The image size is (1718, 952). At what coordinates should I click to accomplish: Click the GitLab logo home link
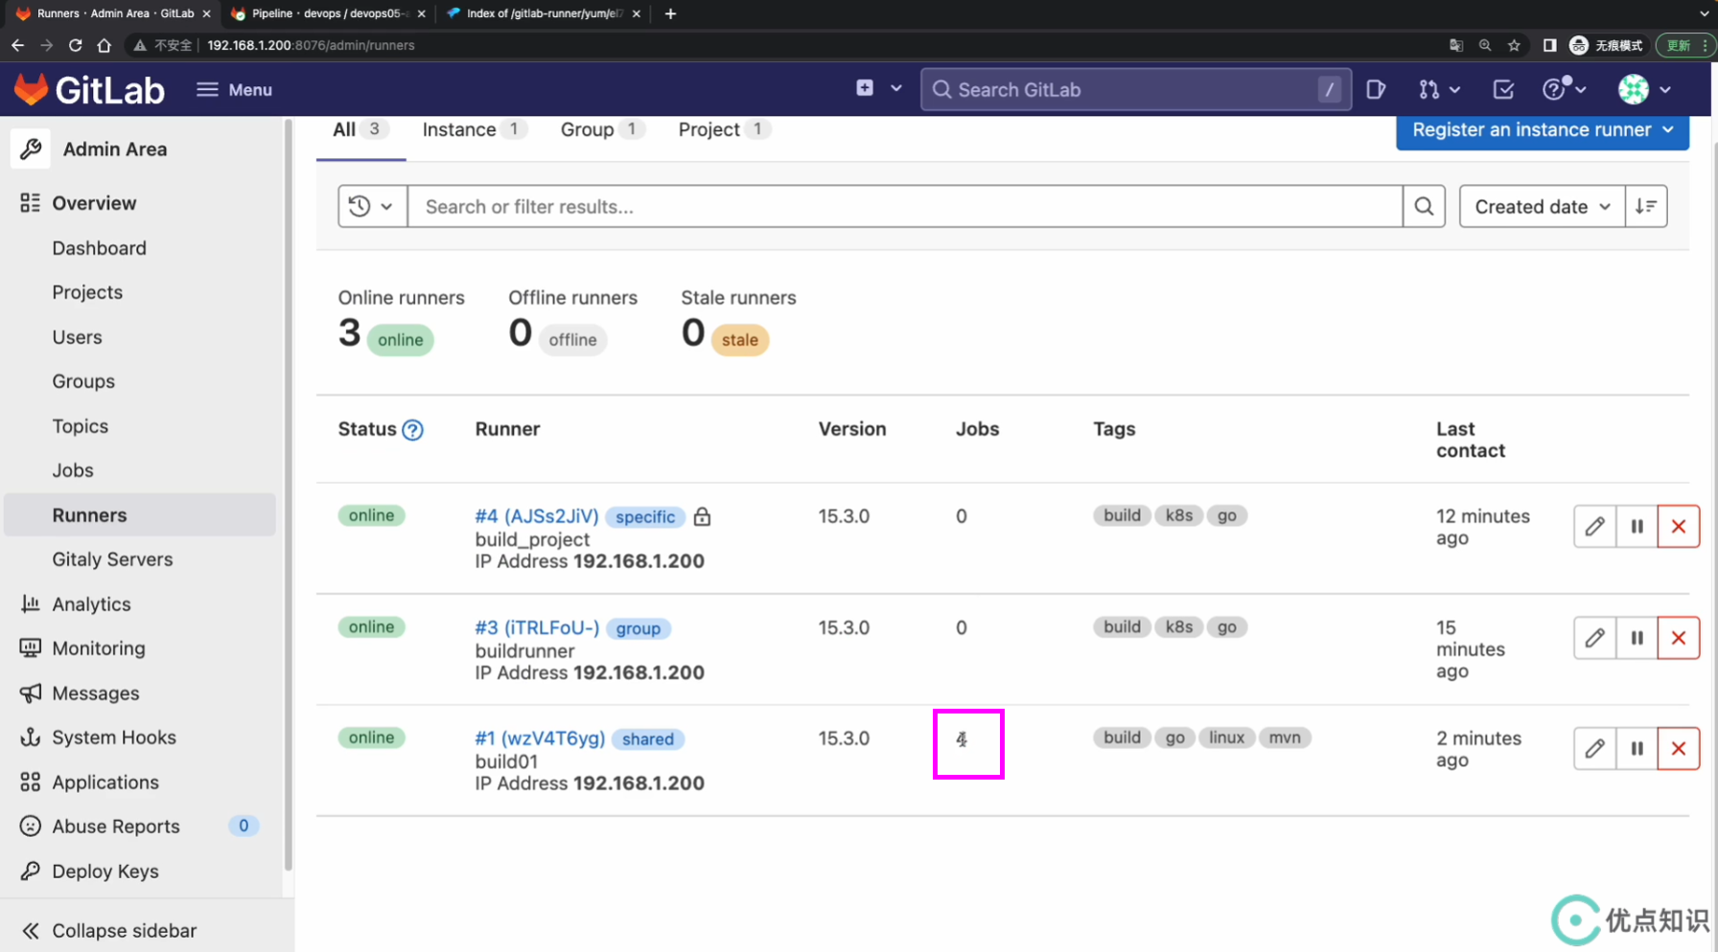[89, 90]
